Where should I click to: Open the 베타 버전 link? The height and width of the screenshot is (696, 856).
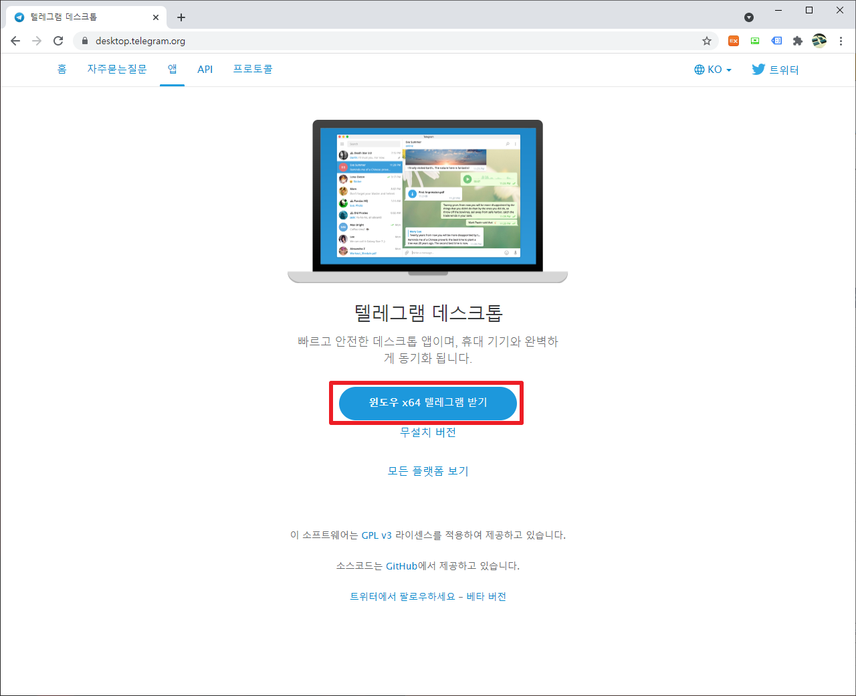[486, 596]
